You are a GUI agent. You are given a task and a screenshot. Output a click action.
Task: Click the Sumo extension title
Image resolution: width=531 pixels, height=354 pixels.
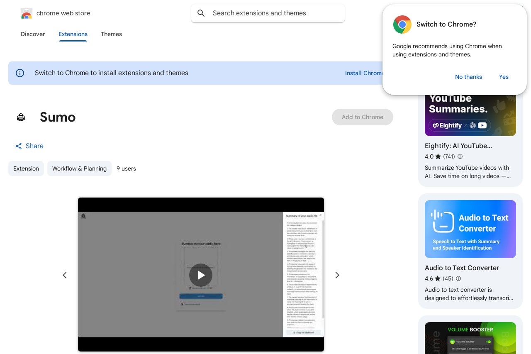tap(58, 117)
